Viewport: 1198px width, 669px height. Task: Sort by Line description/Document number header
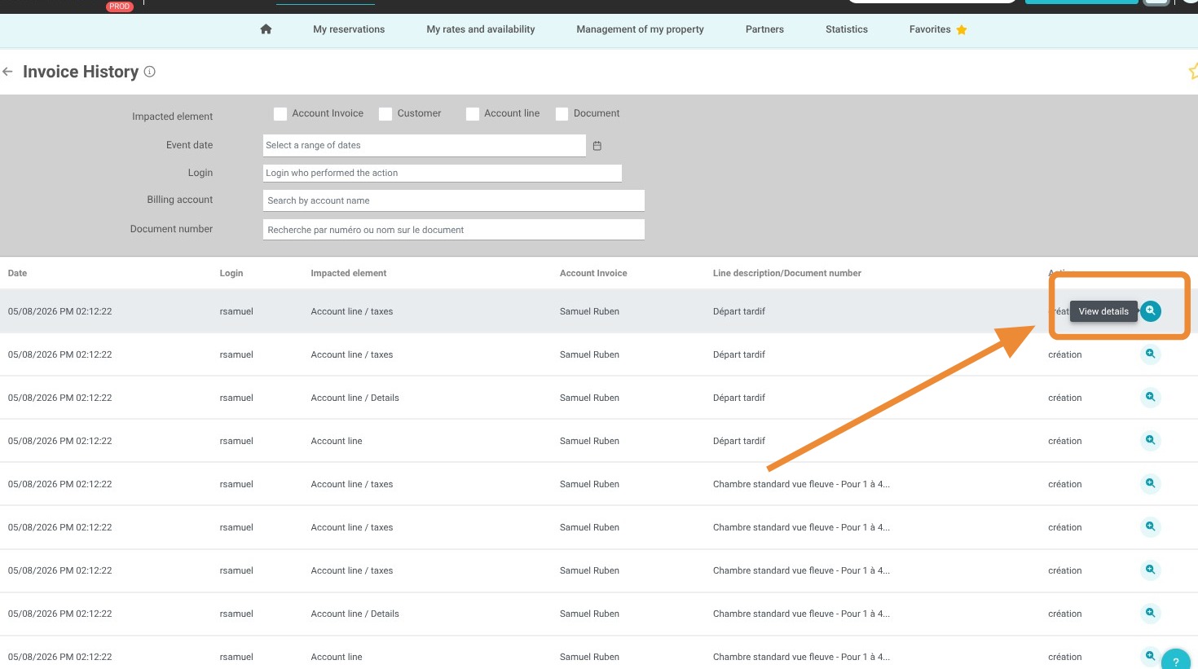tap(787, 273)
